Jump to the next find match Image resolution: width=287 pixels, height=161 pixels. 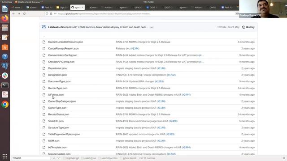[x=59, y=158]
